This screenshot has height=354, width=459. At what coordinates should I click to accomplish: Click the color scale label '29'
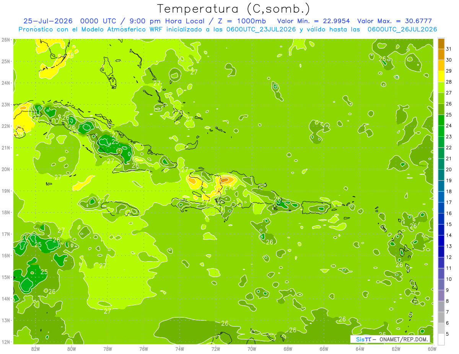click(x=449, y=71)
